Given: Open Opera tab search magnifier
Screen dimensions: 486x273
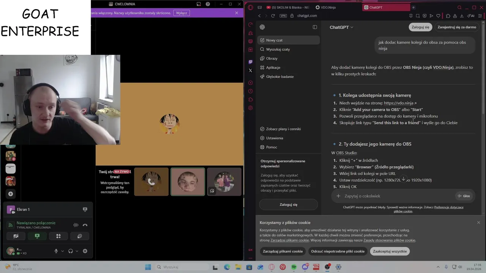Looking at the screenshot, I should pyautogui.click(x=459, y=7).
